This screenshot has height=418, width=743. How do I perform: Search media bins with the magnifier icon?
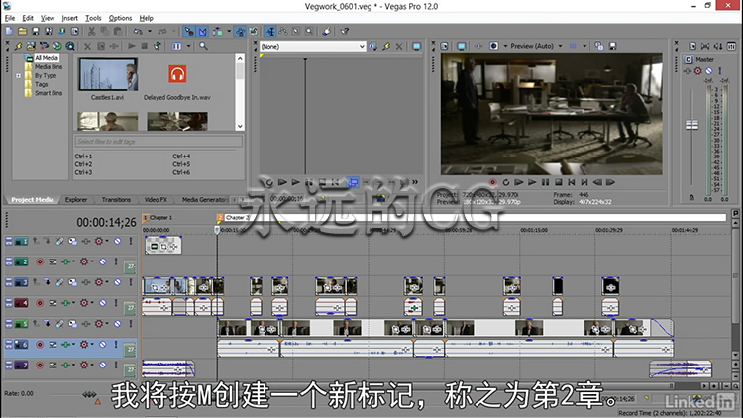pos(203,46)
